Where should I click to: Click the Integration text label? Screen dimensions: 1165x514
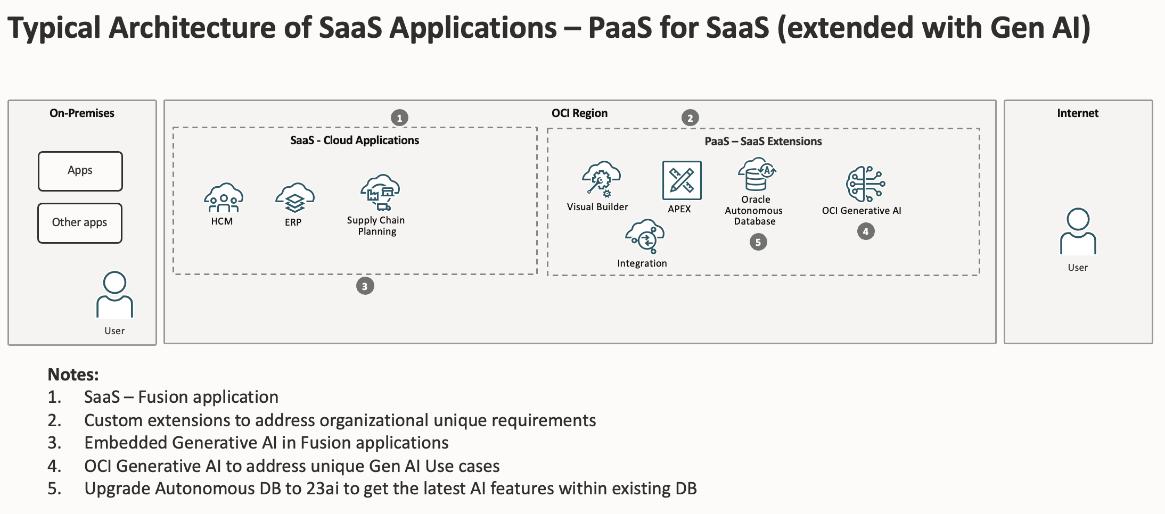[642, 263]
